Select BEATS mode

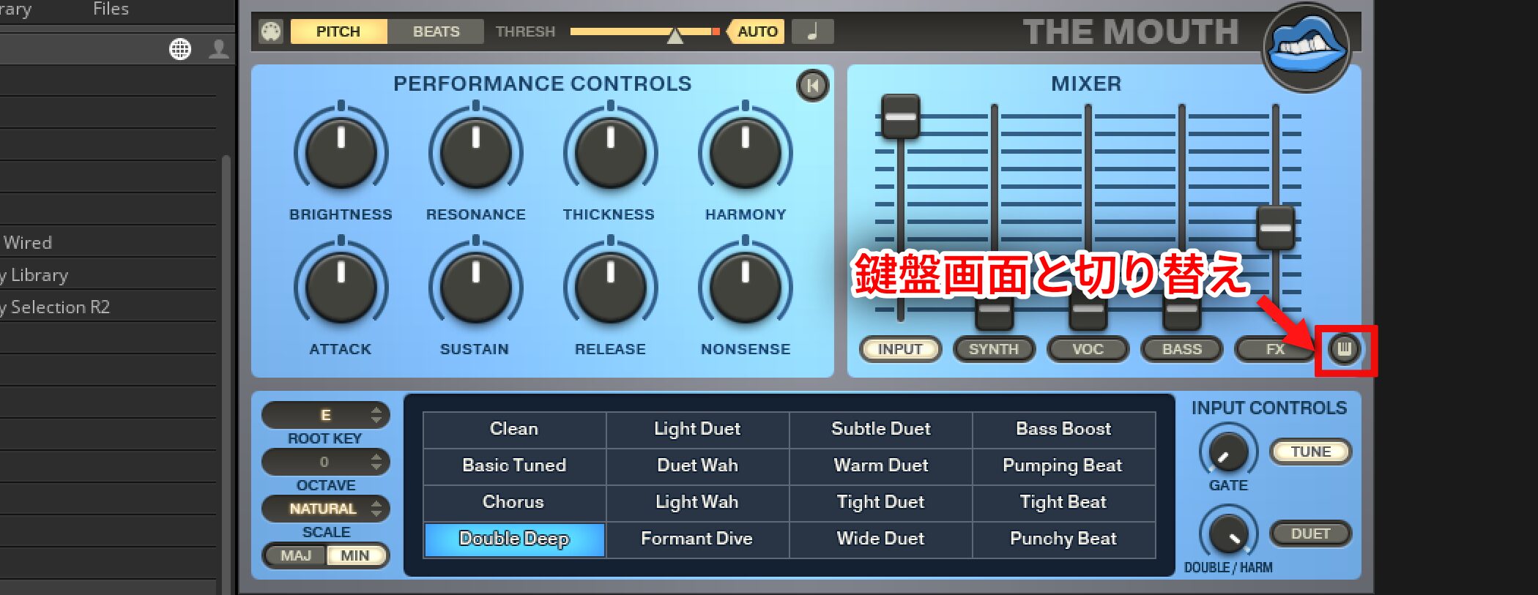[436, 31]
